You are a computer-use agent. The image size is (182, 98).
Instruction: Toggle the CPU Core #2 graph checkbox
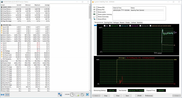click(120, 26)
